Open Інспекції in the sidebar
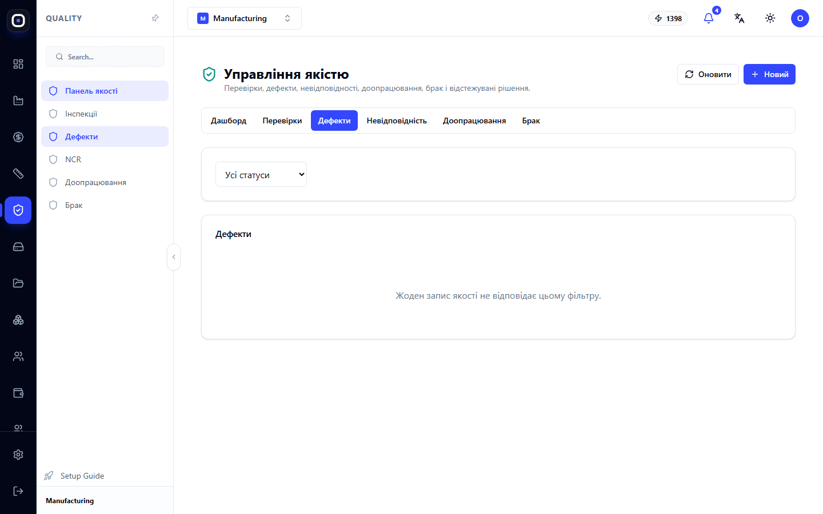Viewport: 823px width, 514px height. tap(105, 114)
